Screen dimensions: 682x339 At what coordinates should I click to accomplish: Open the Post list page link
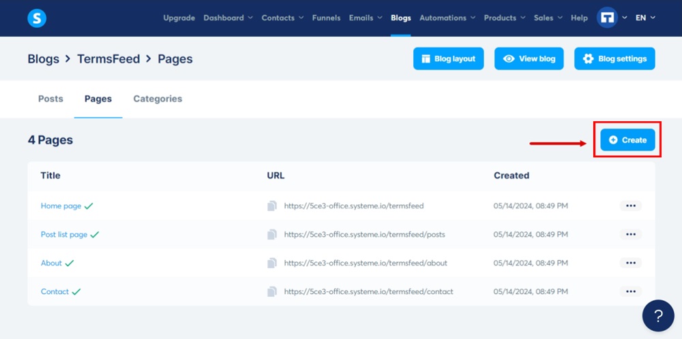(x=64, y=234)
